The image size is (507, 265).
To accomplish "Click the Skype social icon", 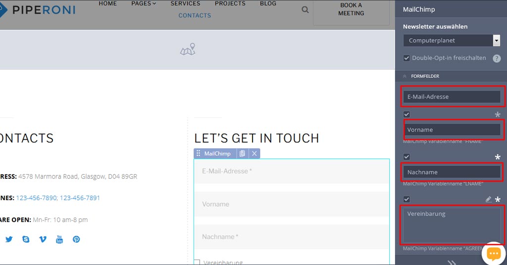I will pyautogui.click(x=26, y=239).
